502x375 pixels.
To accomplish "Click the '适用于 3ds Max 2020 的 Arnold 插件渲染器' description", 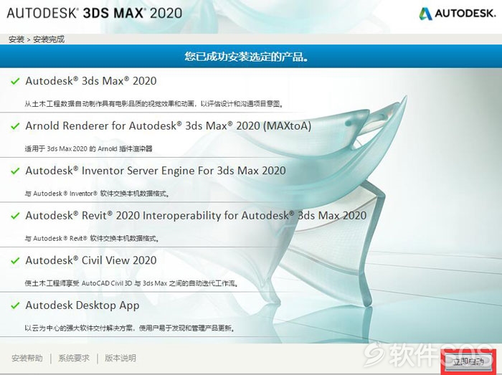I will click(89, 148).
